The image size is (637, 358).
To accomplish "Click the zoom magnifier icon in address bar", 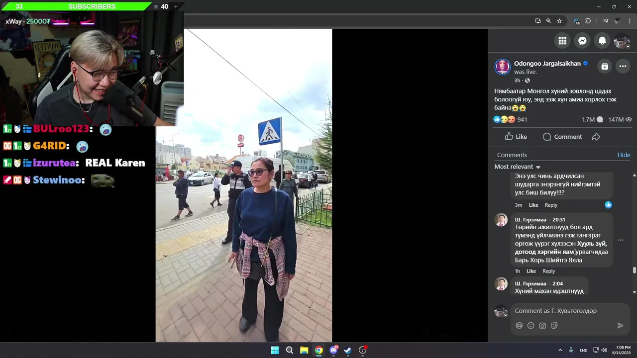I will click(x=548, y=21).
